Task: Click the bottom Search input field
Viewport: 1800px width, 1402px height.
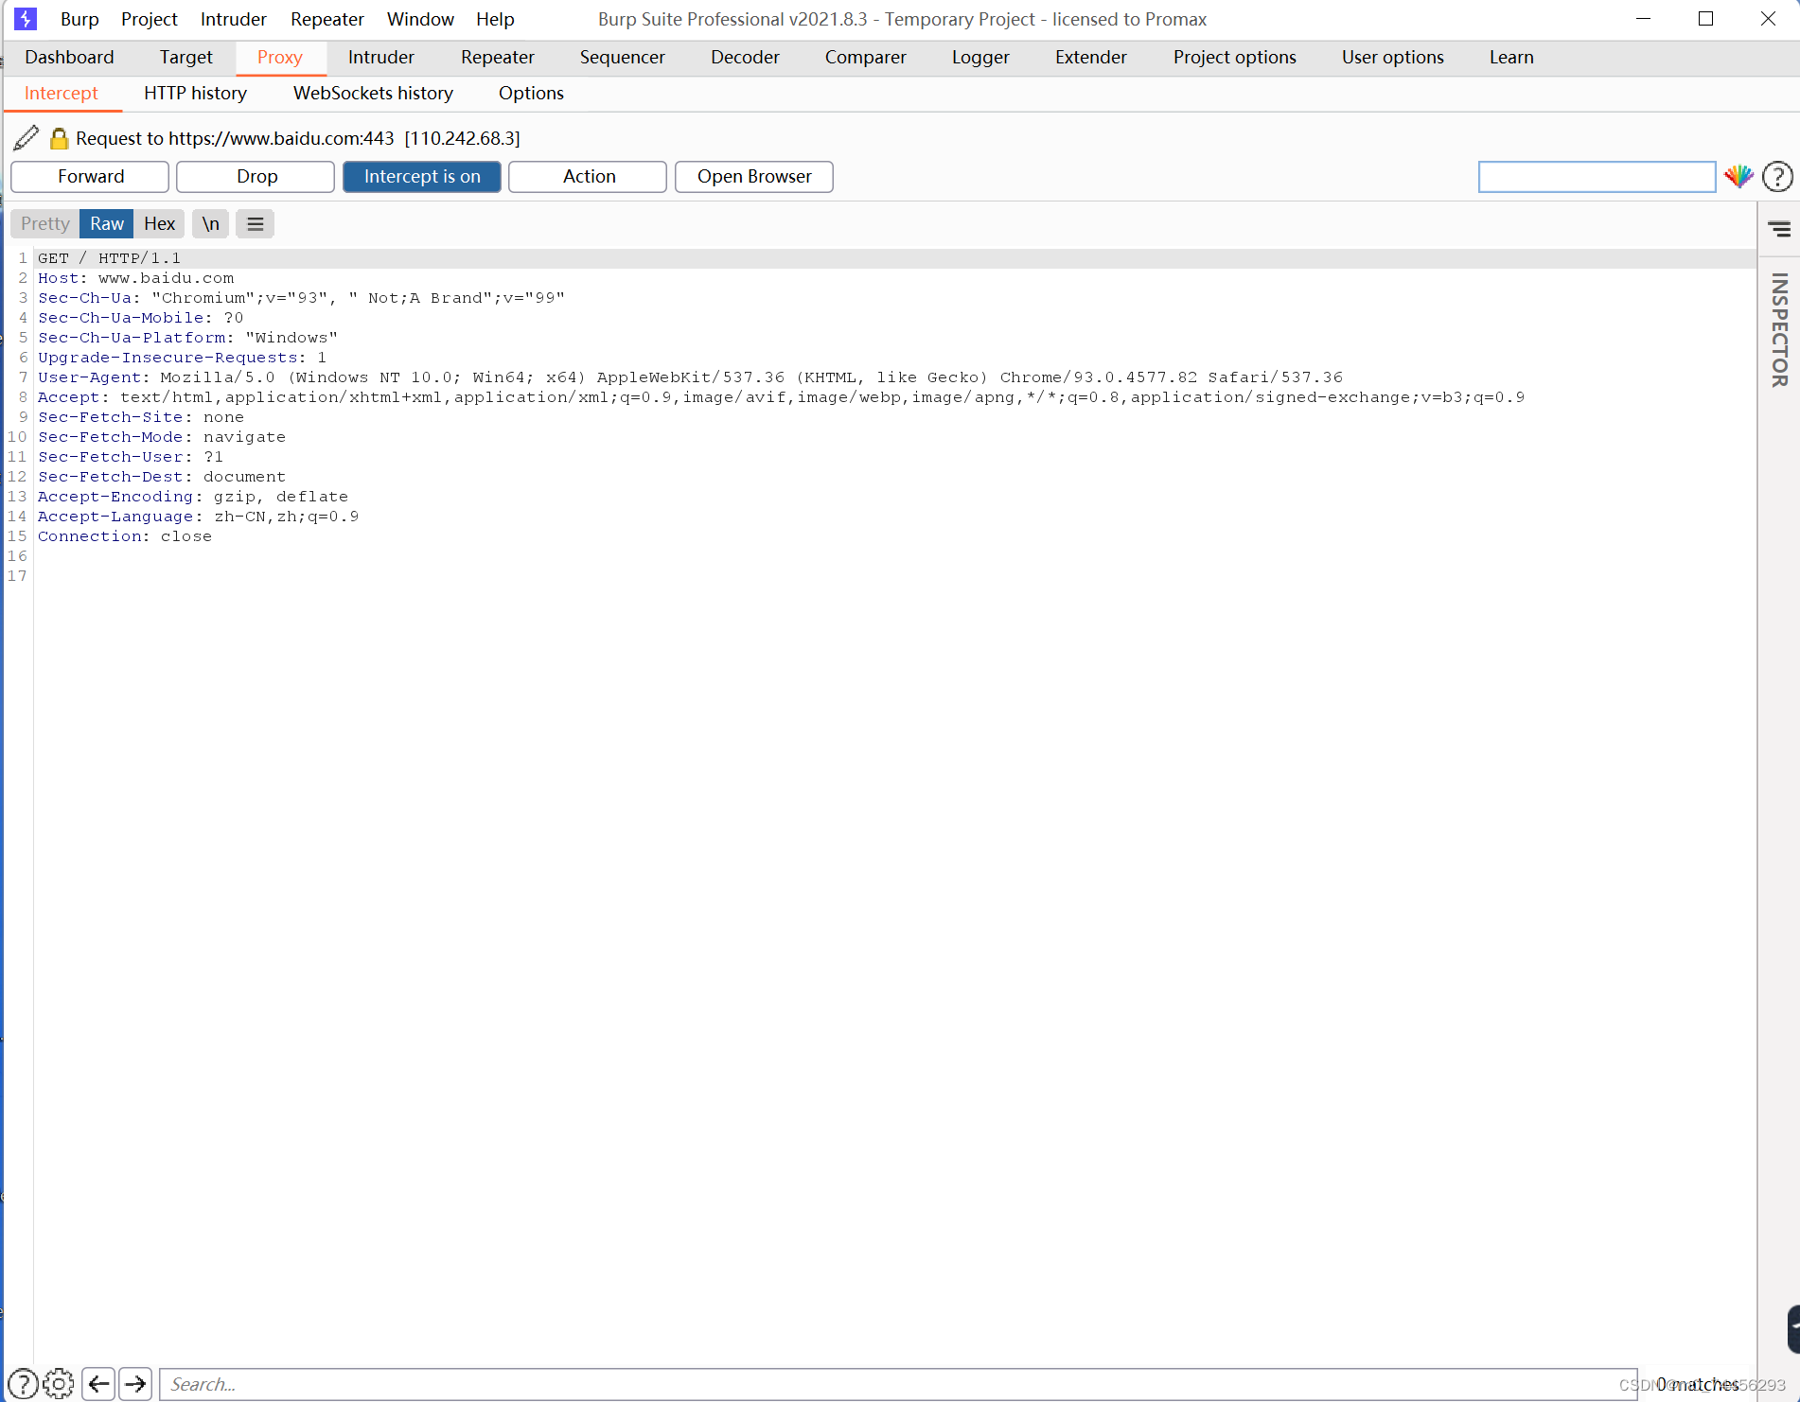Action: [x=898, y=1384]
